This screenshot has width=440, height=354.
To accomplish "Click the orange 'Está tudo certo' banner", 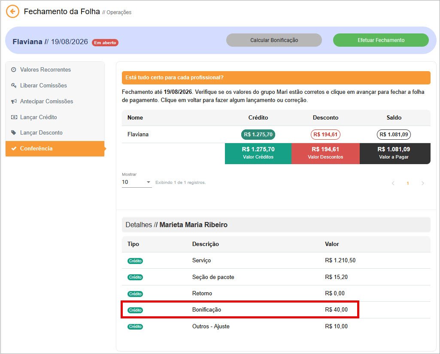I will 276,78.
